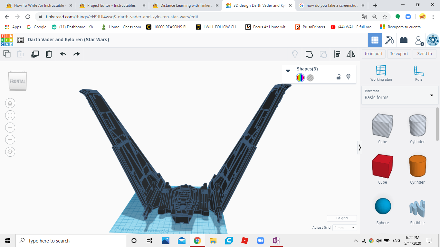The height and width of the screenshot is (247, 440).
Task: Select the striped hole Cube shape
Action: tap(382, 125)
